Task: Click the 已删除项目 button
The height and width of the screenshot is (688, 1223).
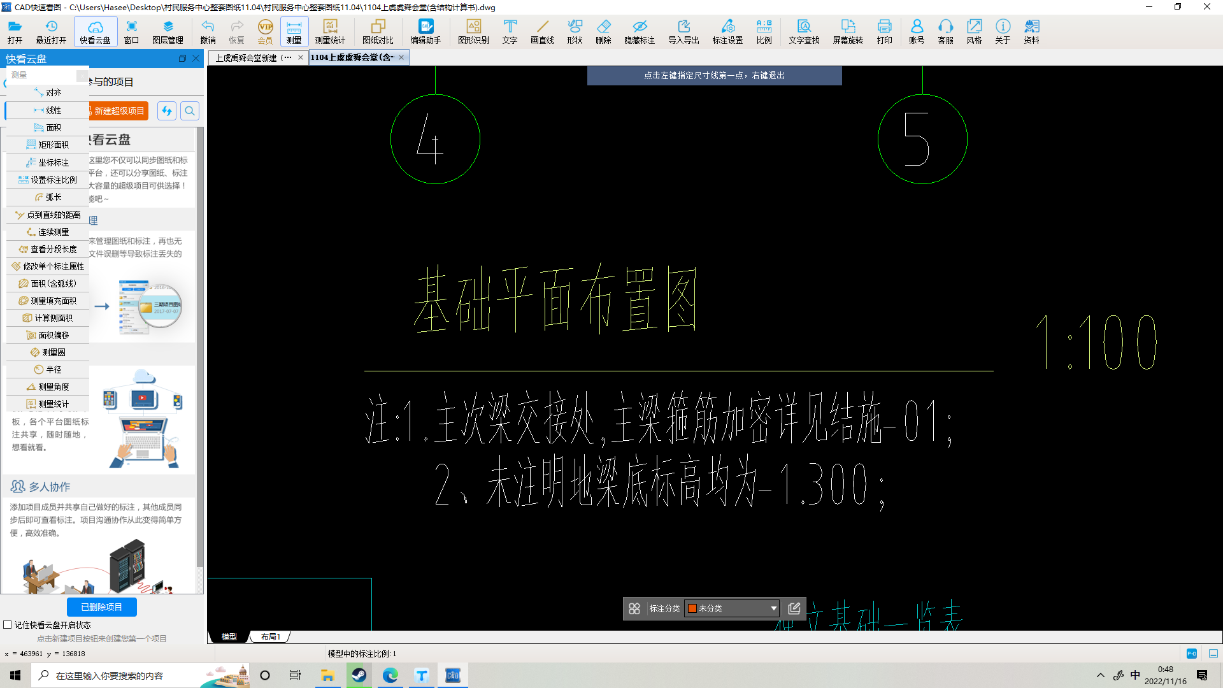Action: coord(102,607)
